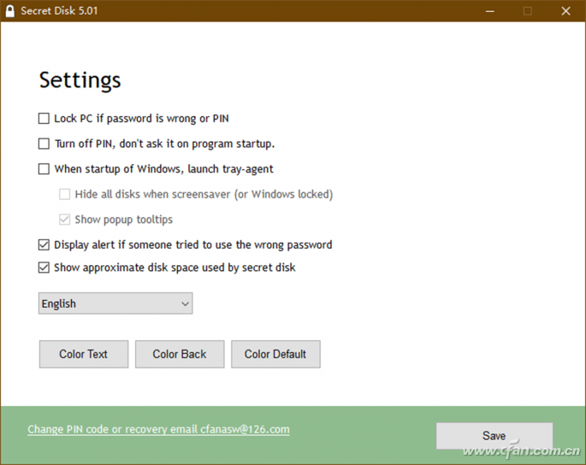
Task: Click the Secret Disk 5.01 title text
Action: click(59, 11)
